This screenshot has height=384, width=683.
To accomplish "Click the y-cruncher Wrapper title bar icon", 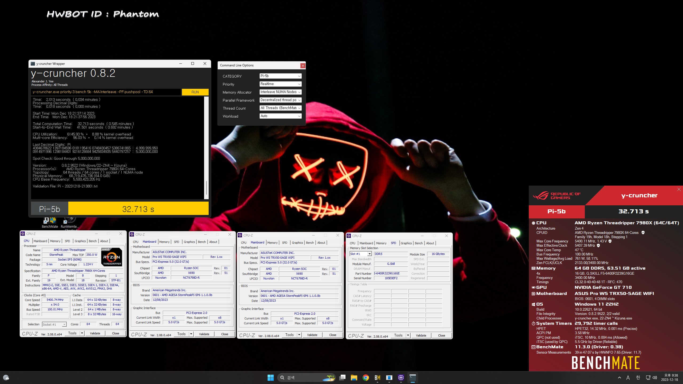I will tap(33, 64).
